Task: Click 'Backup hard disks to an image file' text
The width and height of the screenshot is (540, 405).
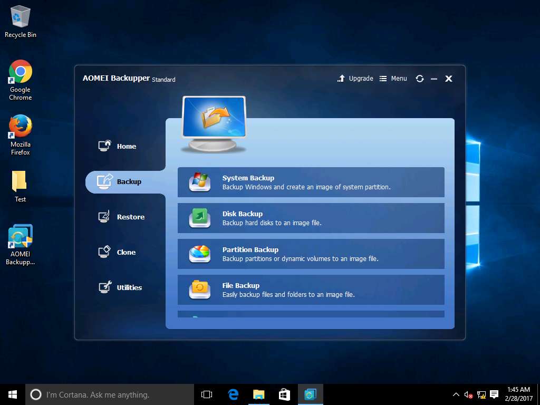Action: click(272, 223)
